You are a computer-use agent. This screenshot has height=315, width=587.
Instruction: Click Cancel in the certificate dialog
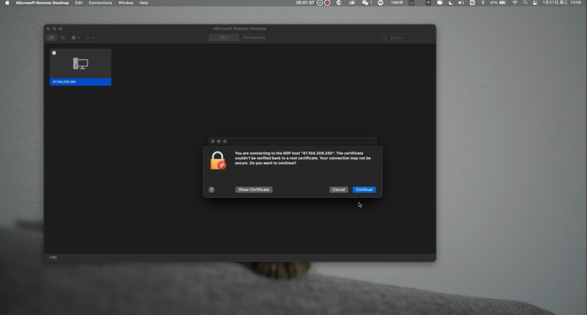[x=339, y=190]
